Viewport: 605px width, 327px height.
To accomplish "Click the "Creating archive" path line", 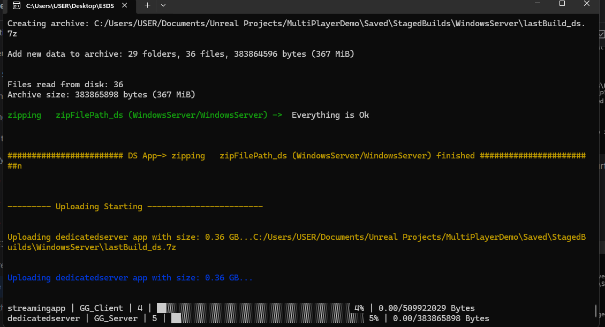I will click(x=296, y=24).
